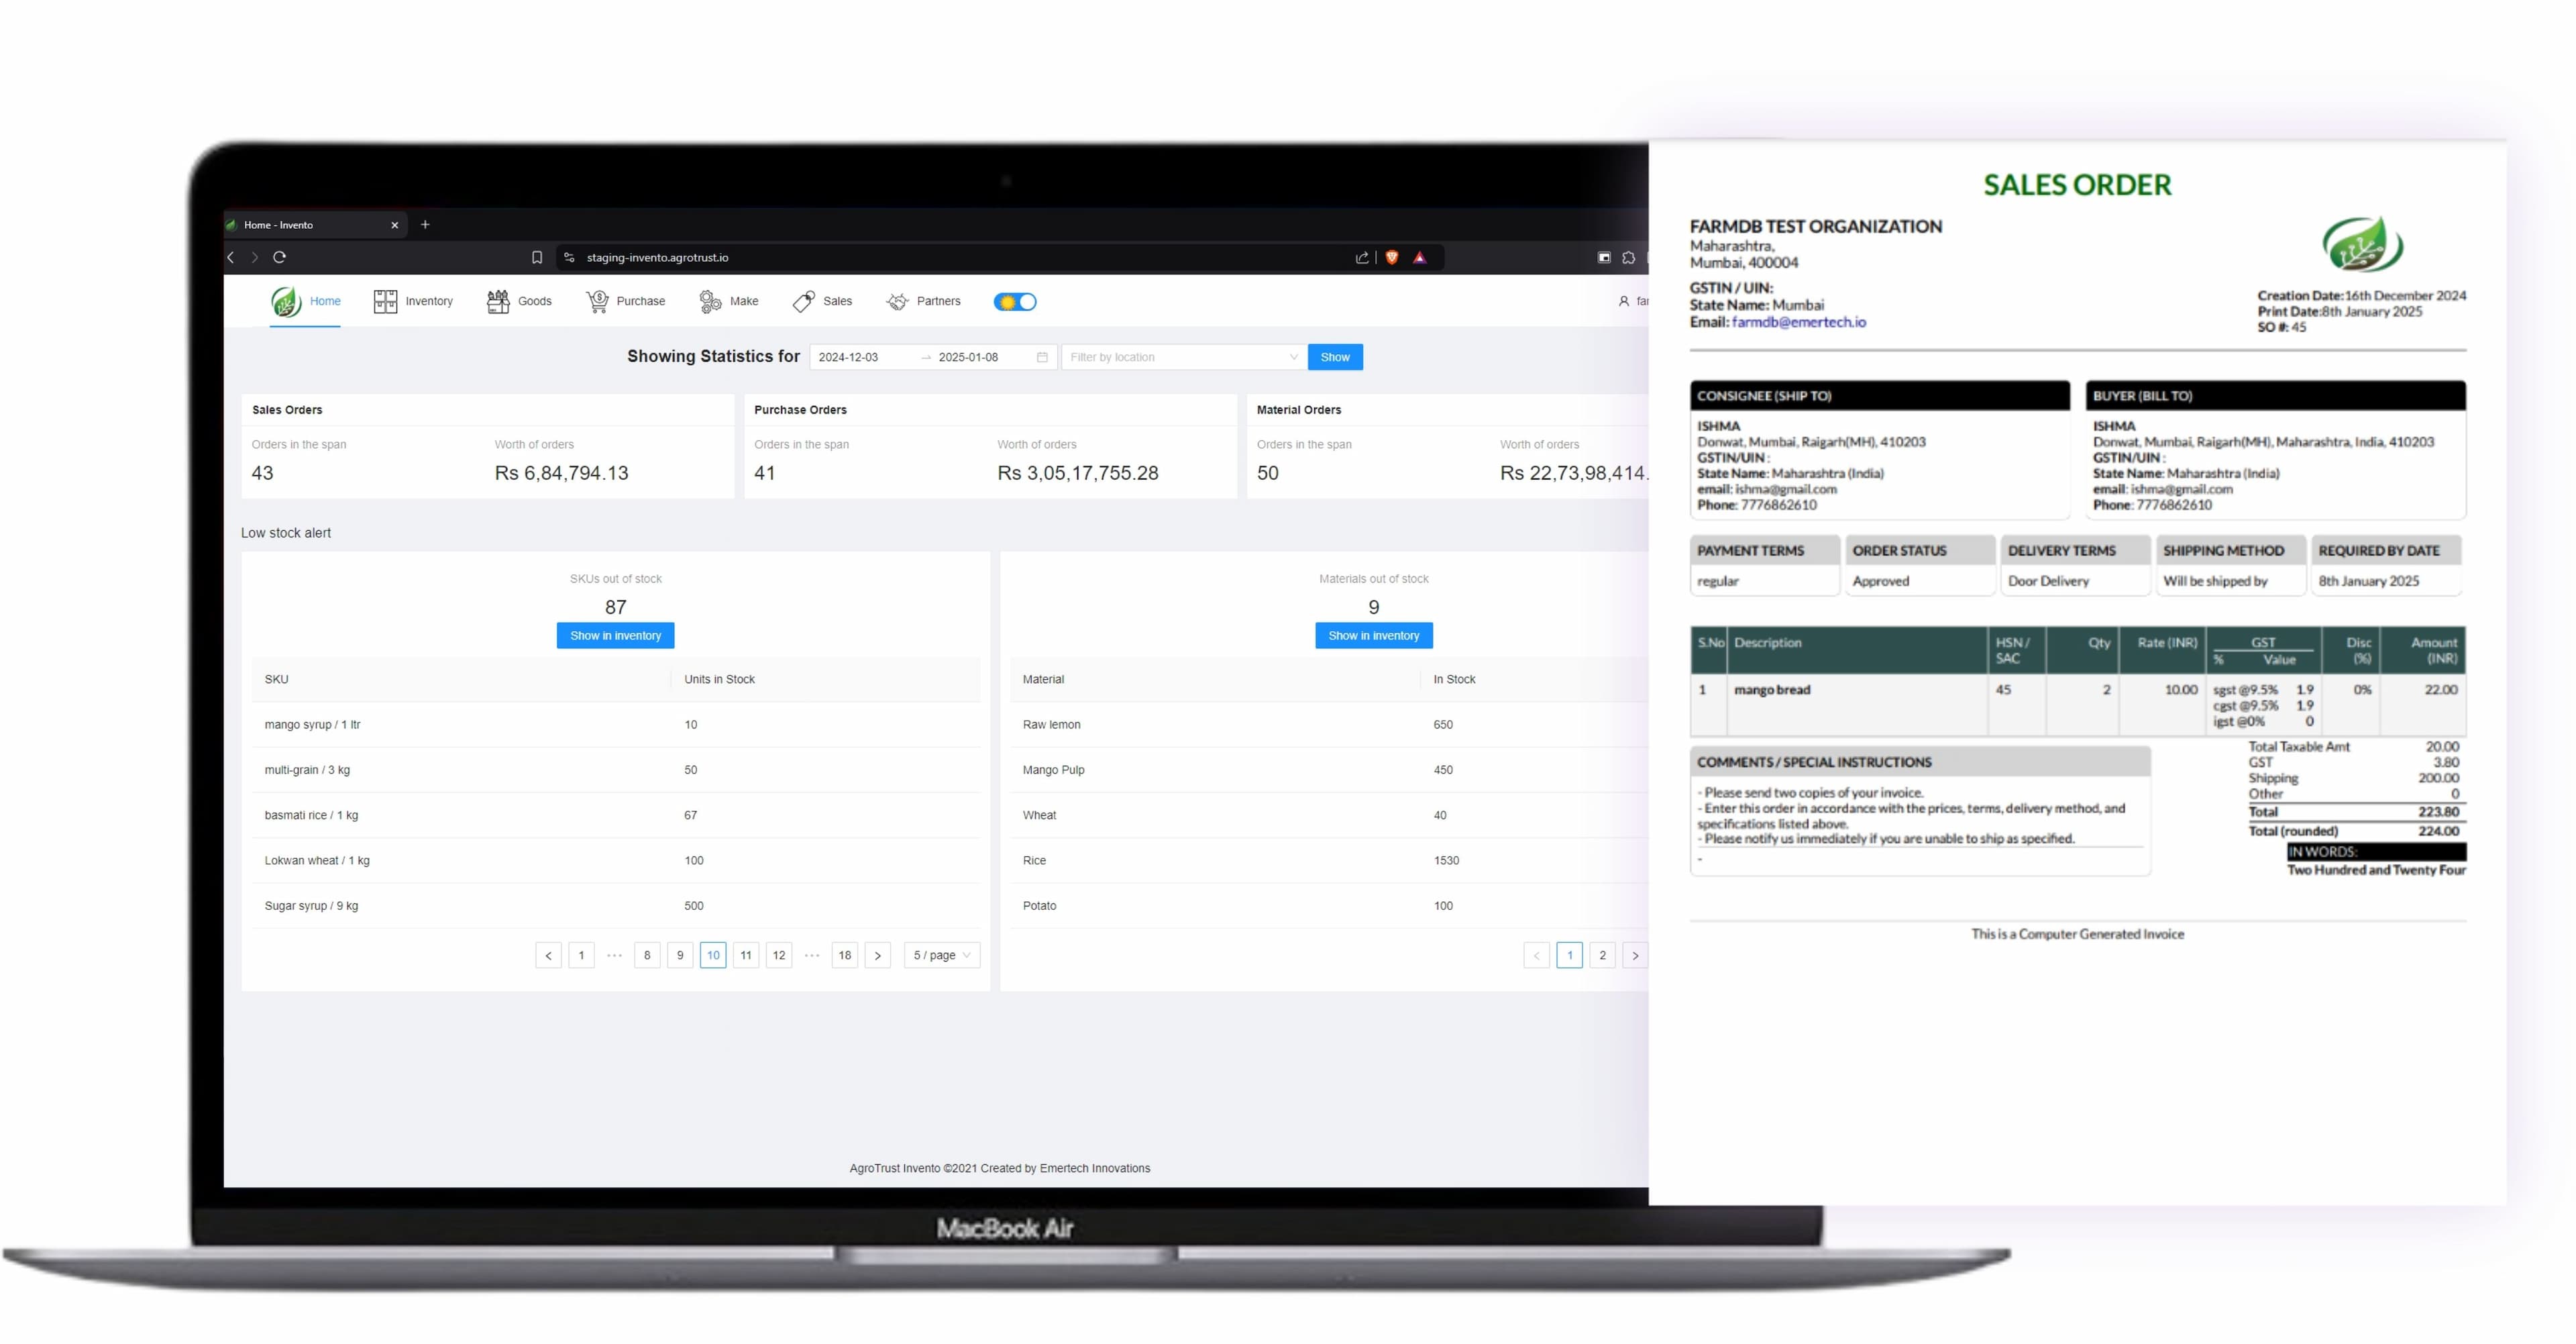
Task: Select SKU page 8
Action: click(x=647, y=955)
